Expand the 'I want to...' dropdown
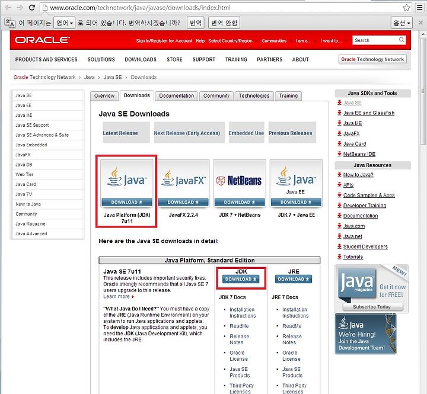 (333, 41)
